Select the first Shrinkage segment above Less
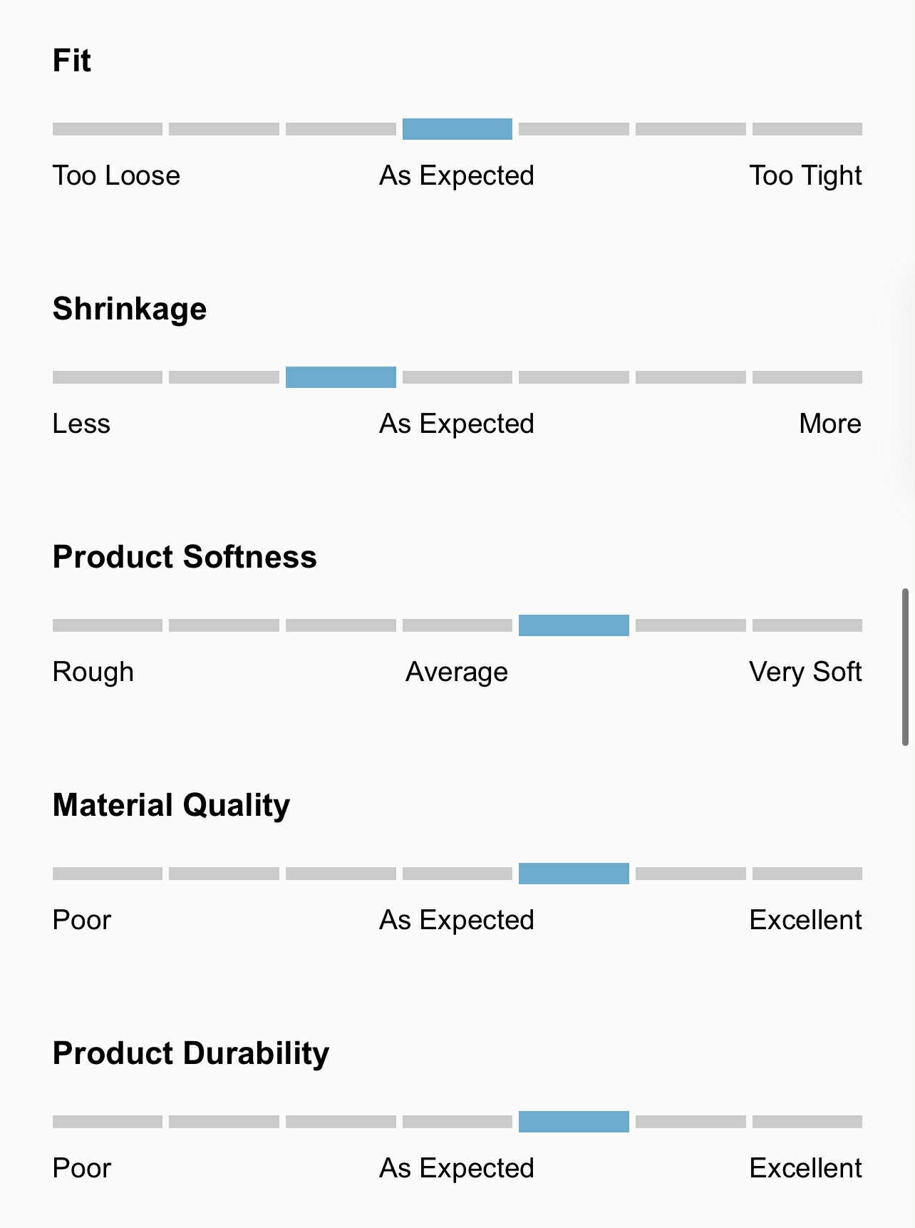 pyautogui.click(x=108, y=377)
